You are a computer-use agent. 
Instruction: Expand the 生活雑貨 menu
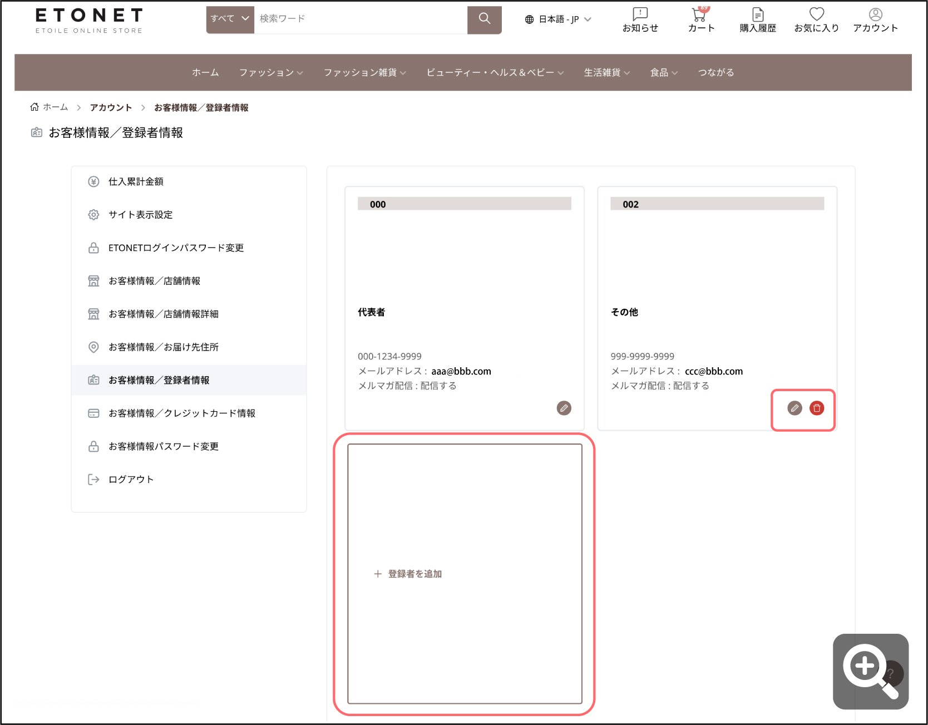[x=607, y=72]
